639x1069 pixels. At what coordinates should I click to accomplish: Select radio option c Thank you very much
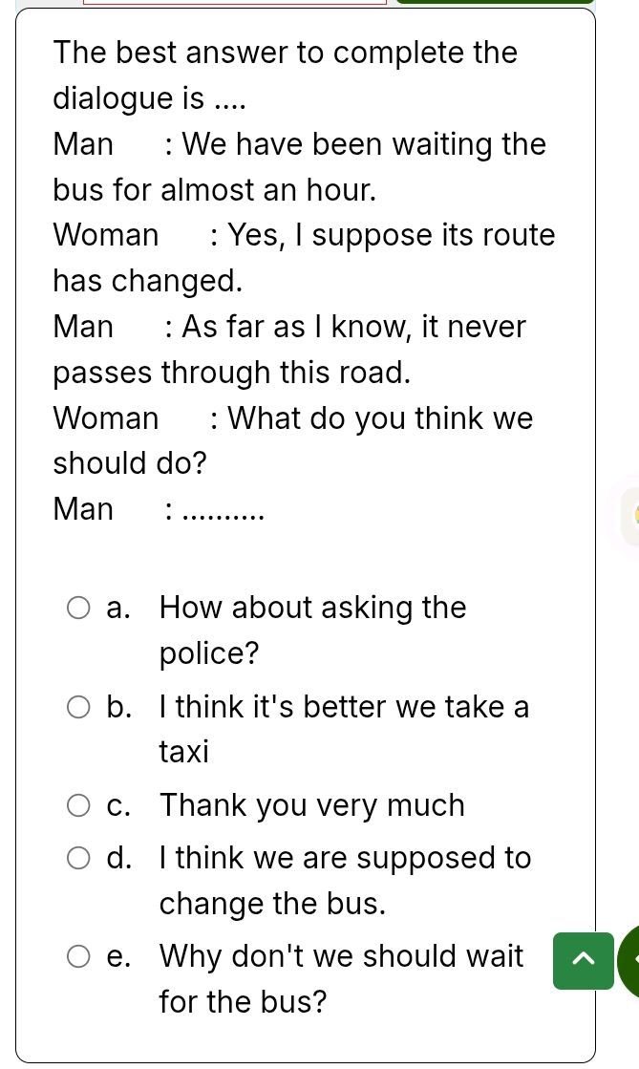click(x=78, y=805)
